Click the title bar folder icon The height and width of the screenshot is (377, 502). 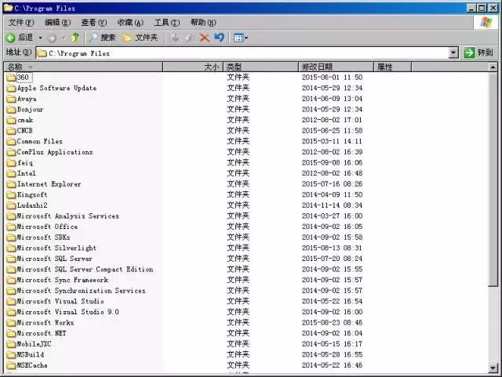[9, 8]
